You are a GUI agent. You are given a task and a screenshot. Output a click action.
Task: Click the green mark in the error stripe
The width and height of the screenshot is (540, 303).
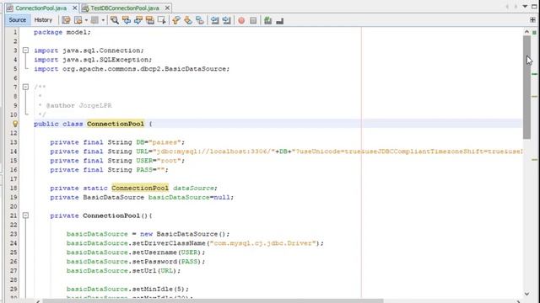534,74
